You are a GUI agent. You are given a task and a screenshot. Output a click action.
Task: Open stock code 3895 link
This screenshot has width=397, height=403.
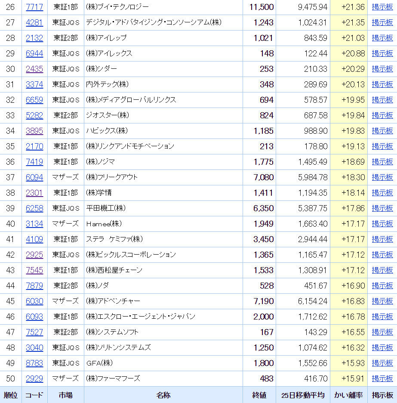(34, 131)
